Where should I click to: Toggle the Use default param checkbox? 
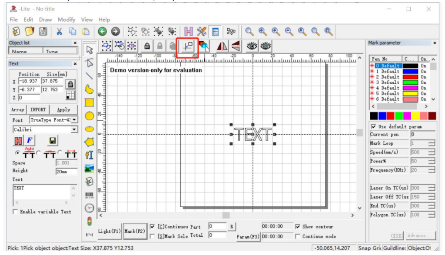click(373, 126)
